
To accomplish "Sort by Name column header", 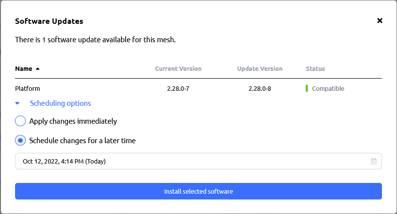I will [x=24, y=68].
